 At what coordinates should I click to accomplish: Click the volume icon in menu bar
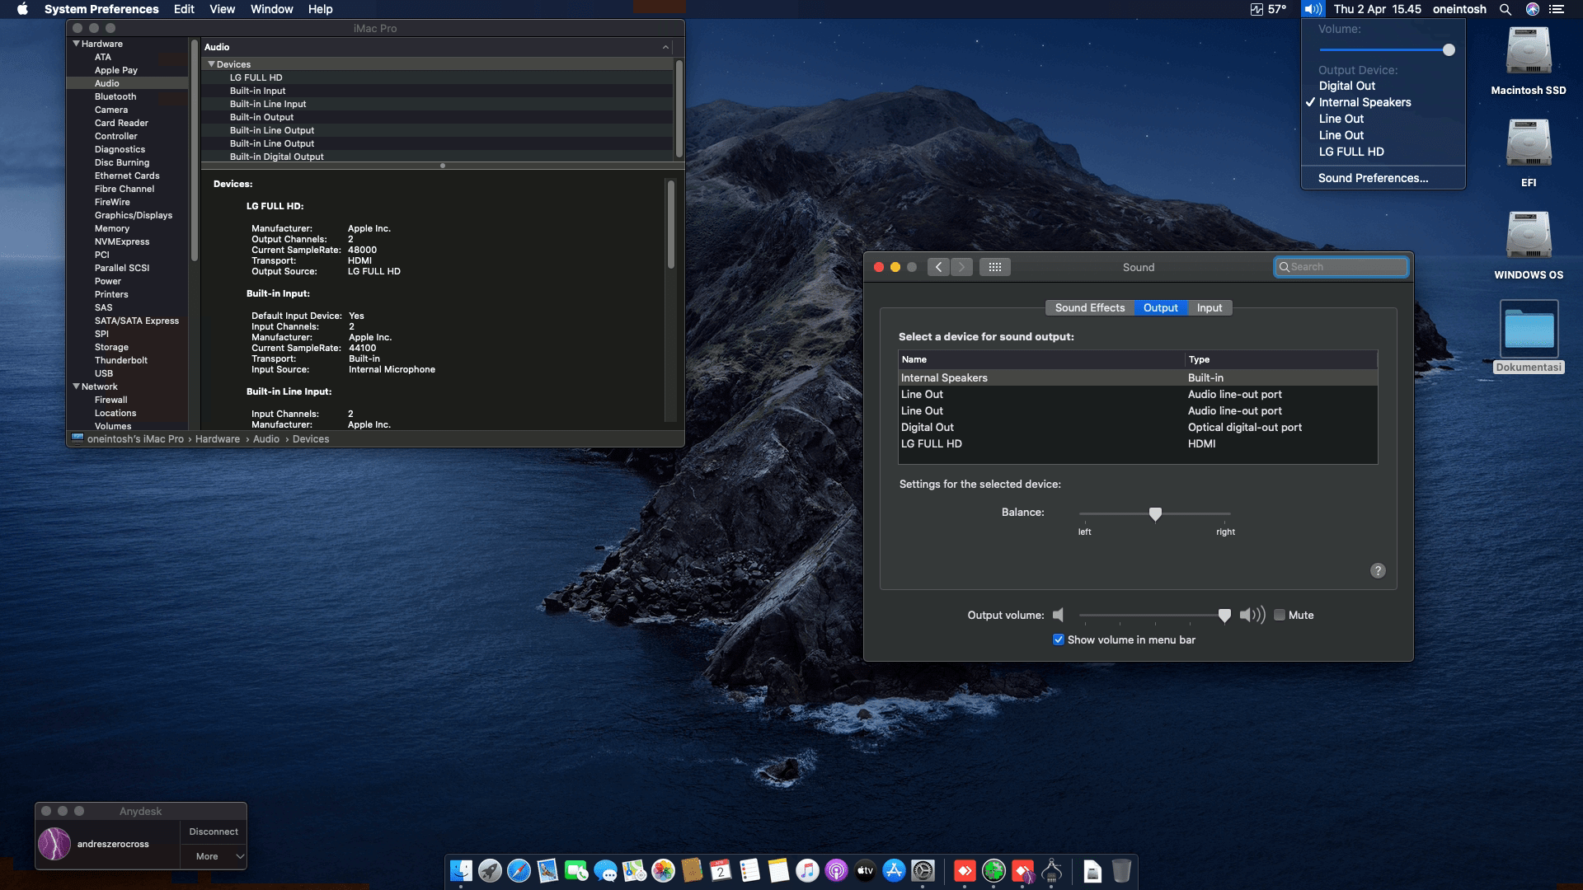1313,9
